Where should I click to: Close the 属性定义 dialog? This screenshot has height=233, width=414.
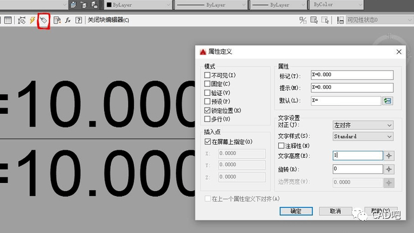pyautogui.click(x=399, y=52)
